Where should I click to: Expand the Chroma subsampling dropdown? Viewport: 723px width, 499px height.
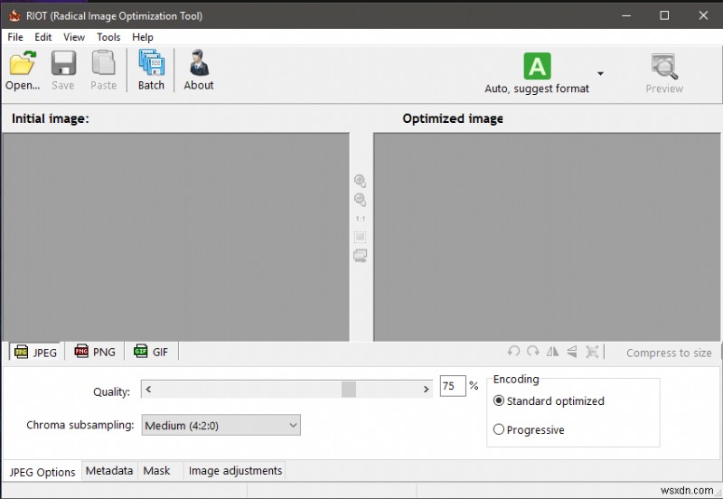pyautogui.click(x=221, y=425)
